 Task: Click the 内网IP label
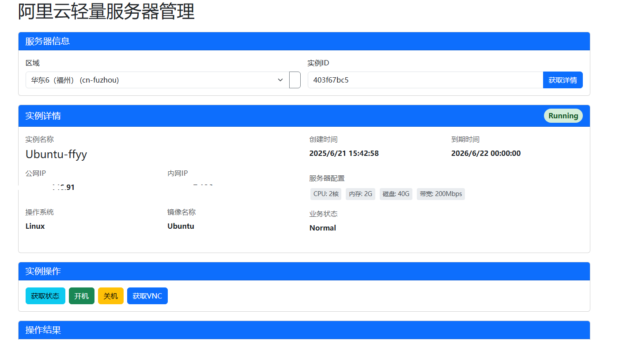177,173
